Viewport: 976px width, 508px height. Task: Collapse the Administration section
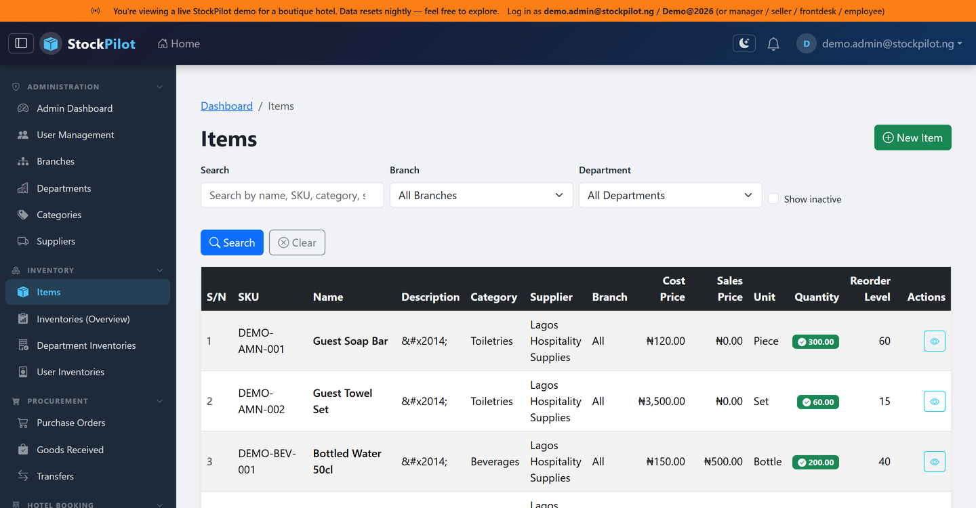click(160, 87)
